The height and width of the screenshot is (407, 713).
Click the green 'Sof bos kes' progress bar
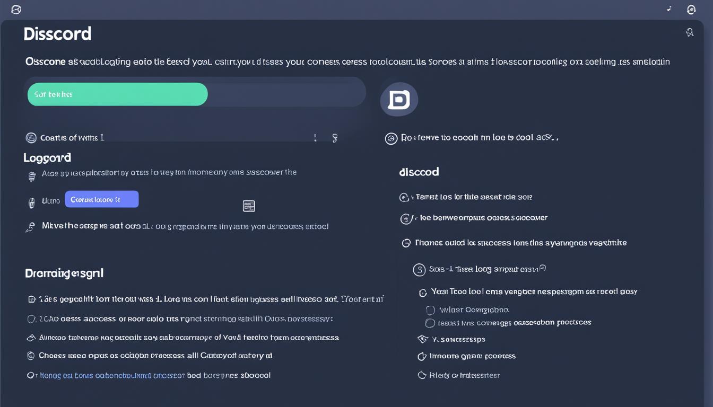click(117, 94)
